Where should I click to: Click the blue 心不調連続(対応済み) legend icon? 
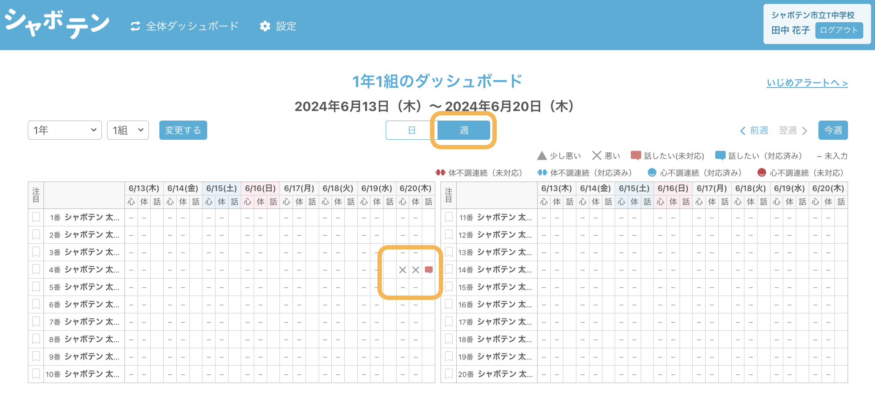[x=652, y=172]
